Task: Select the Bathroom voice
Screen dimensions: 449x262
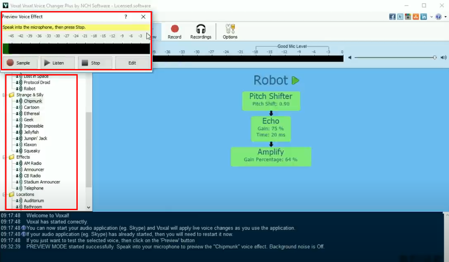Action: tap(33, 207)
